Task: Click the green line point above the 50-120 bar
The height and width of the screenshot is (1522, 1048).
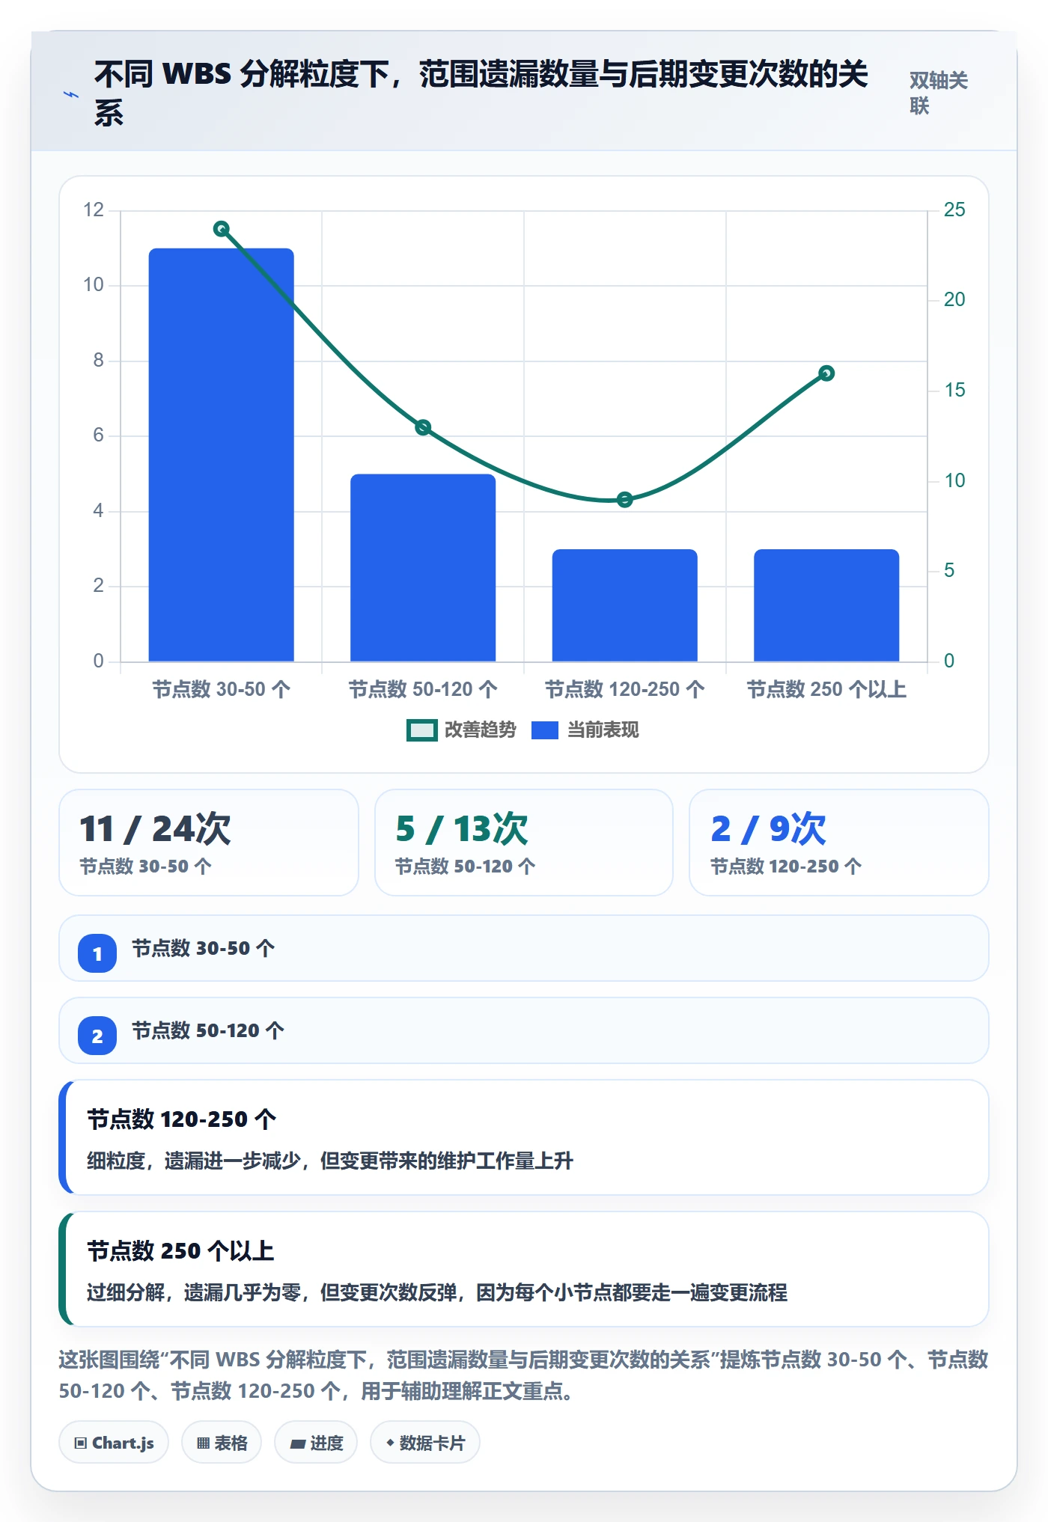Action: coord(423,427)
